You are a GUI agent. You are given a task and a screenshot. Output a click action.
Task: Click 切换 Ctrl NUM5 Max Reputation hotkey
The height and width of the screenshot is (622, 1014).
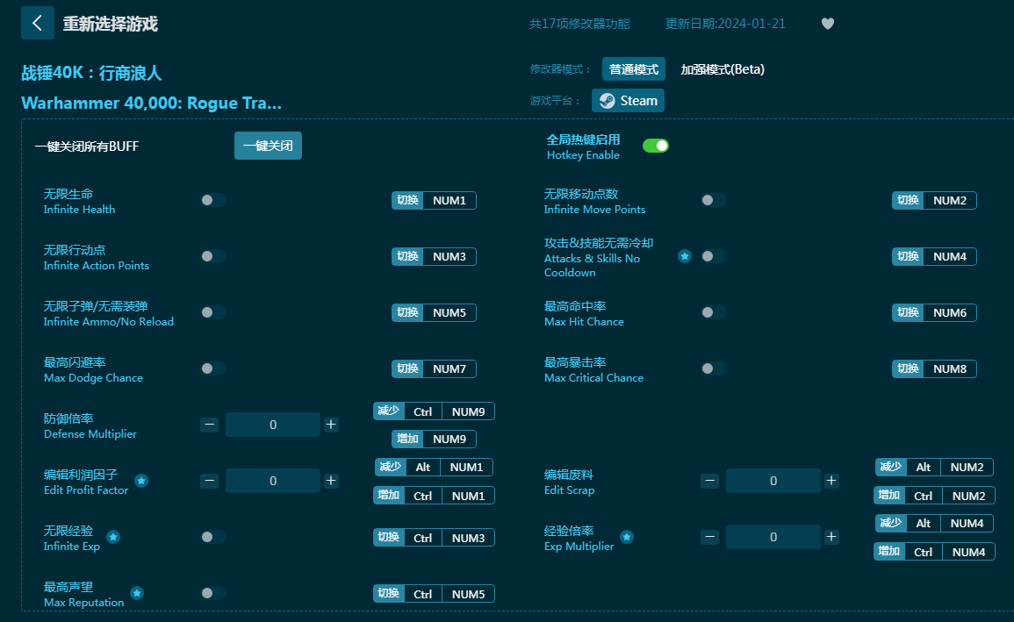click(x=434, y=594)
